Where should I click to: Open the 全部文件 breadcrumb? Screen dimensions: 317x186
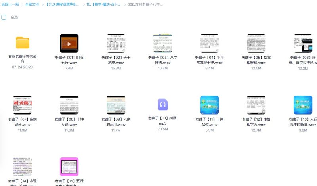tap(32, 4)
